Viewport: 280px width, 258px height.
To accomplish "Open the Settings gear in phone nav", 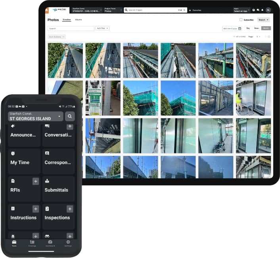I will 68,243.
